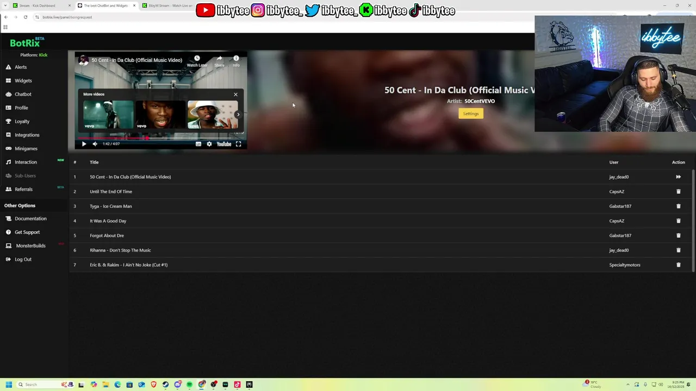Click Info icon on the video
Viewport: 696px width, 391px height.
[x=236, y=61]
